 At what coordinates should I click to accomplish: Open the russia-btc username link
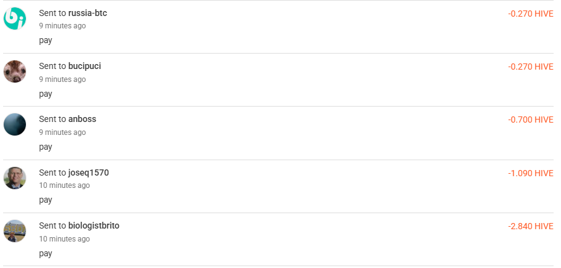(88, 13)
